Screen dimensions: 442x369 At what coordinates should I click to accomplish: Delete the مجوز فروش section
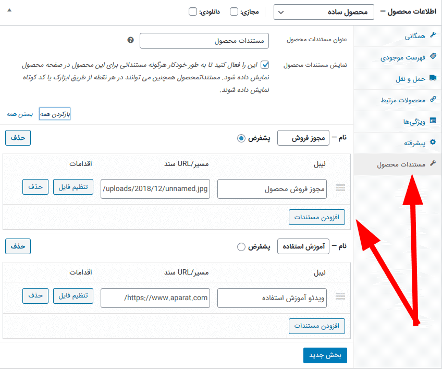click(18, 138)
